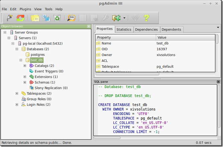The height and width of the screenshot is (147, 223).
Task: Click the filtered rows grid toolbar icon
Action: (94, 18)
